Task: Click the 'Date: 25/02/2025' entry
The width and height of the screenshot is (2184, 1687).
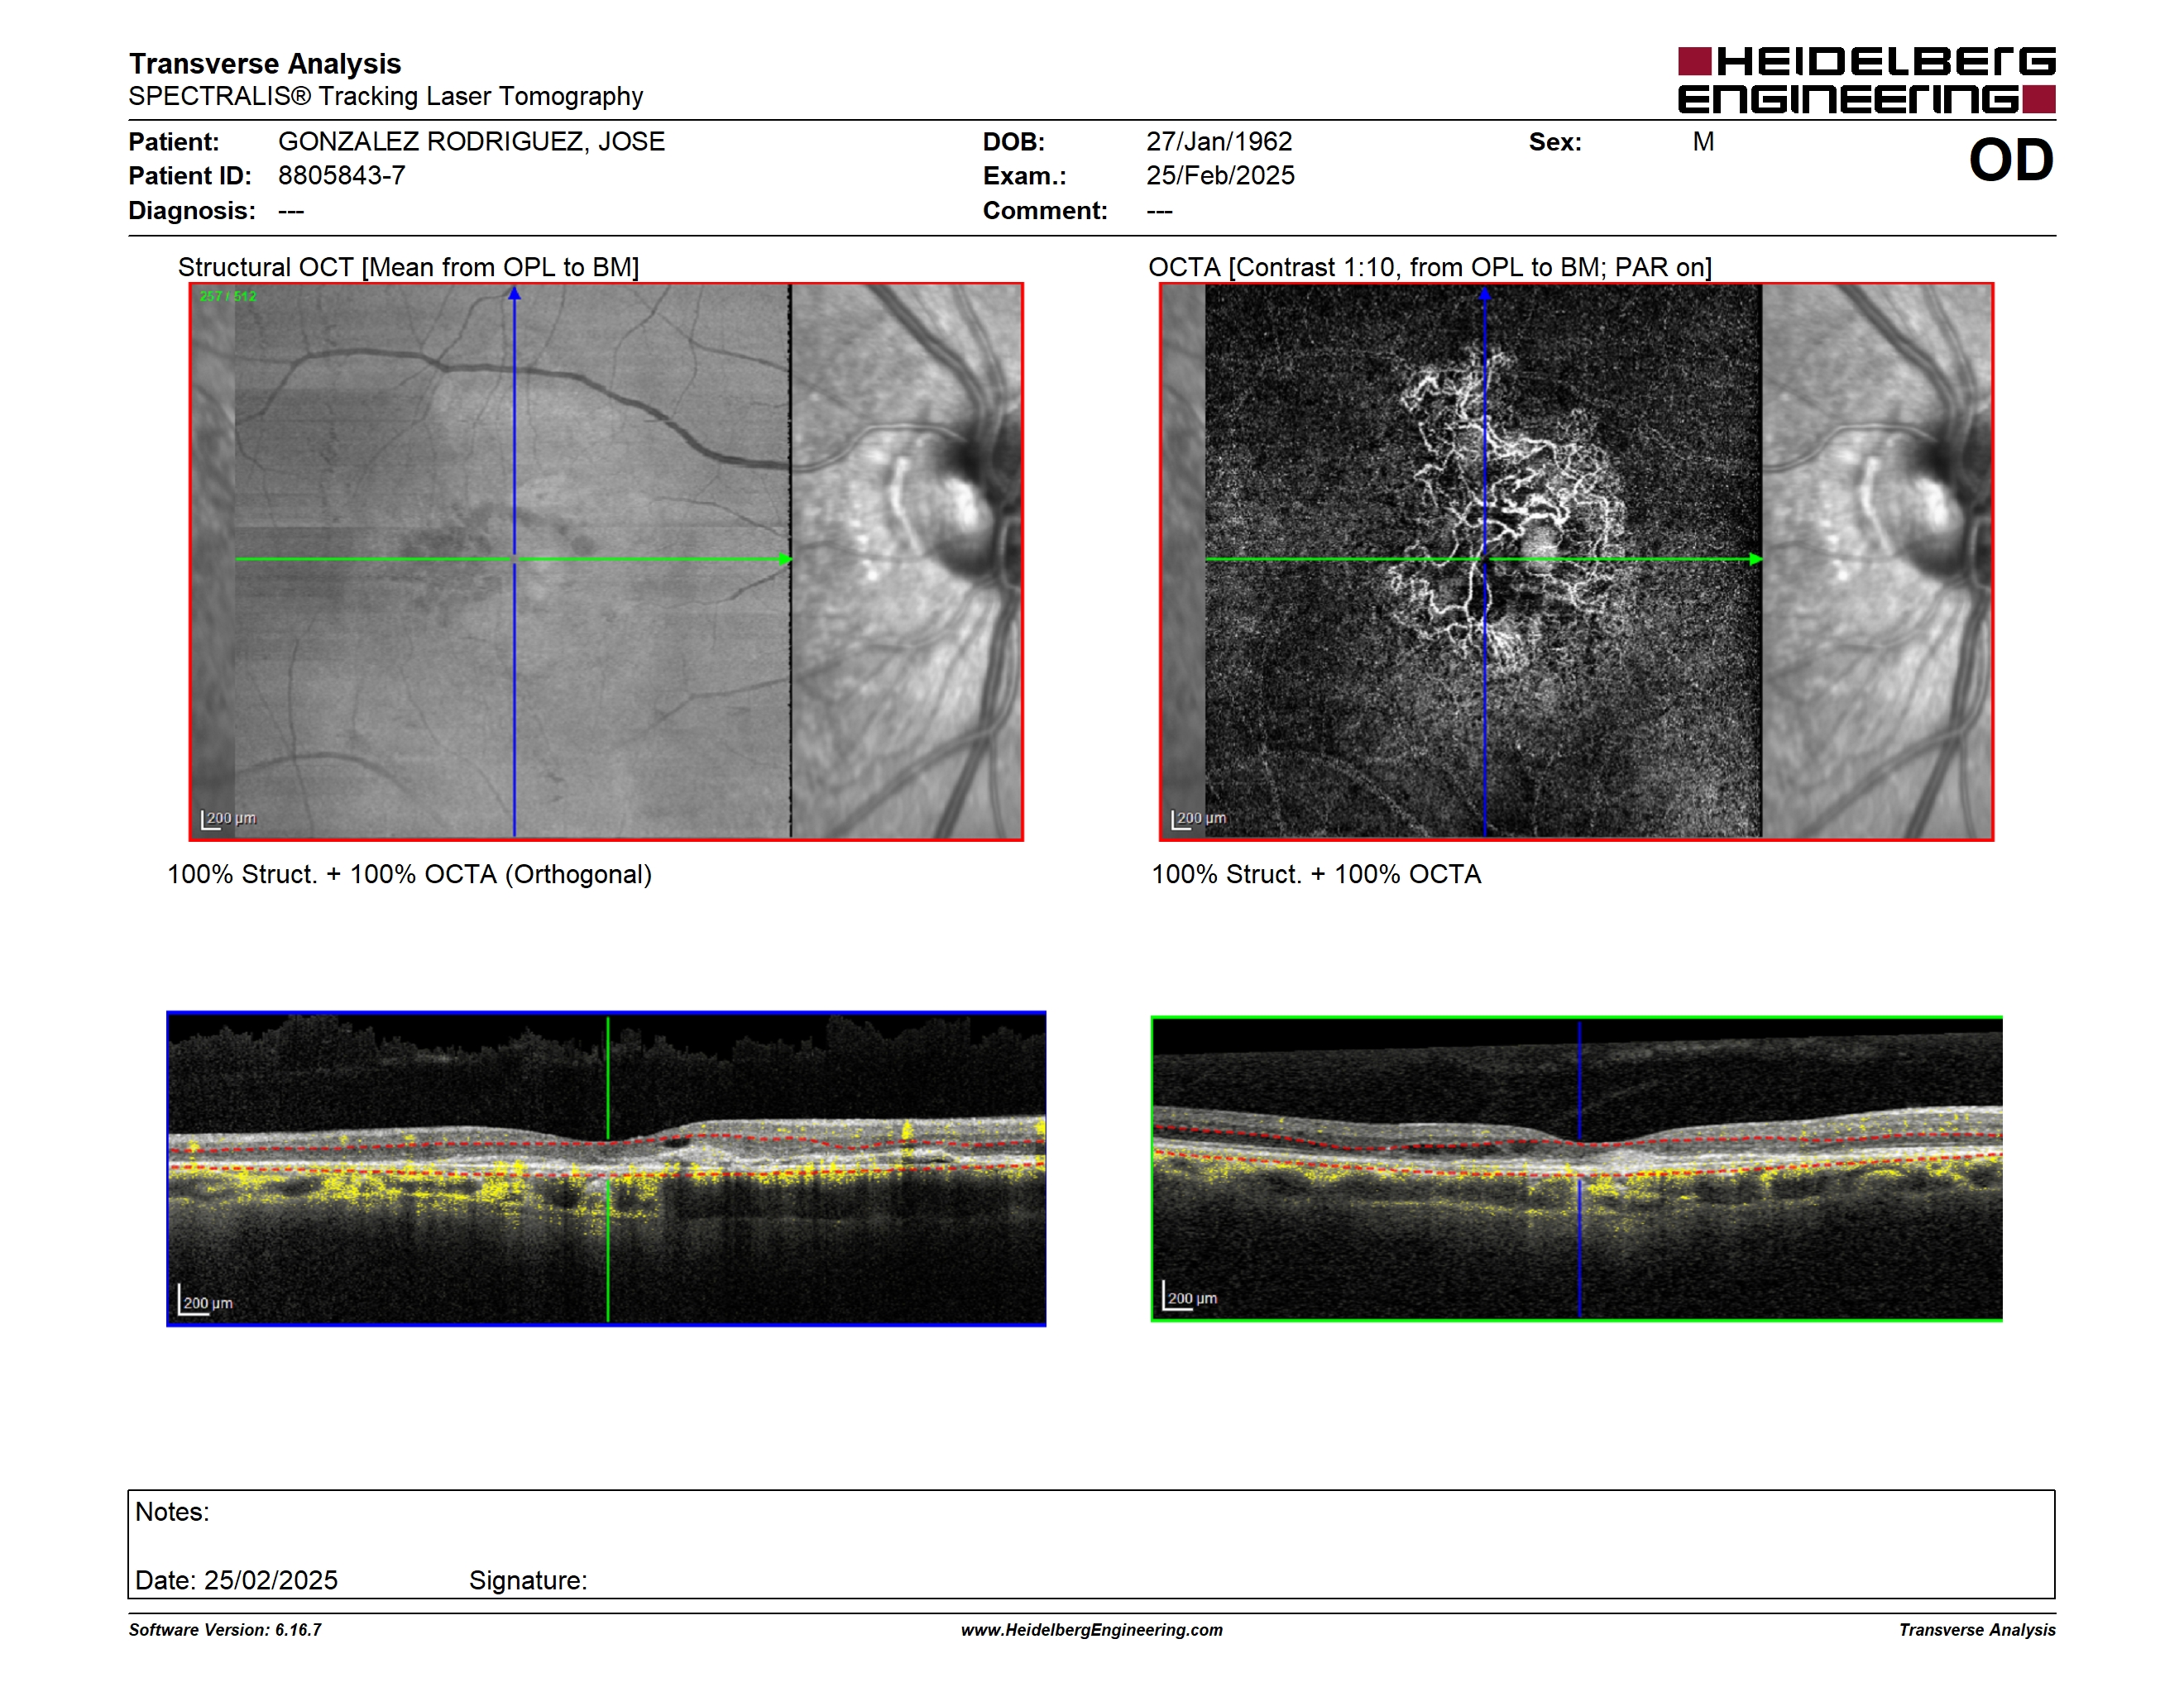Action: (236, 1581)
